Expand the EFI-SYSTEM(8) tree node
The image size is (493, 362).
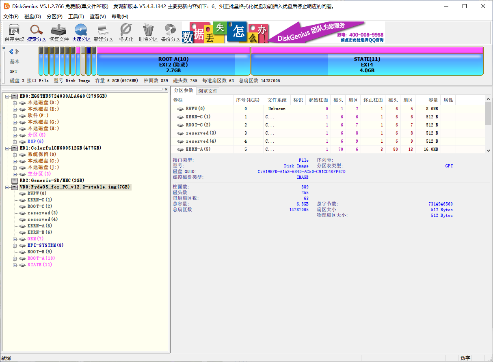[15, 246]
